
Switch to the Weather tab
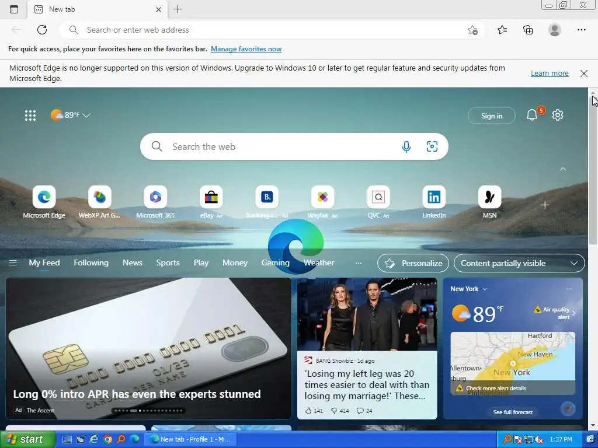[x=319, y=263]
